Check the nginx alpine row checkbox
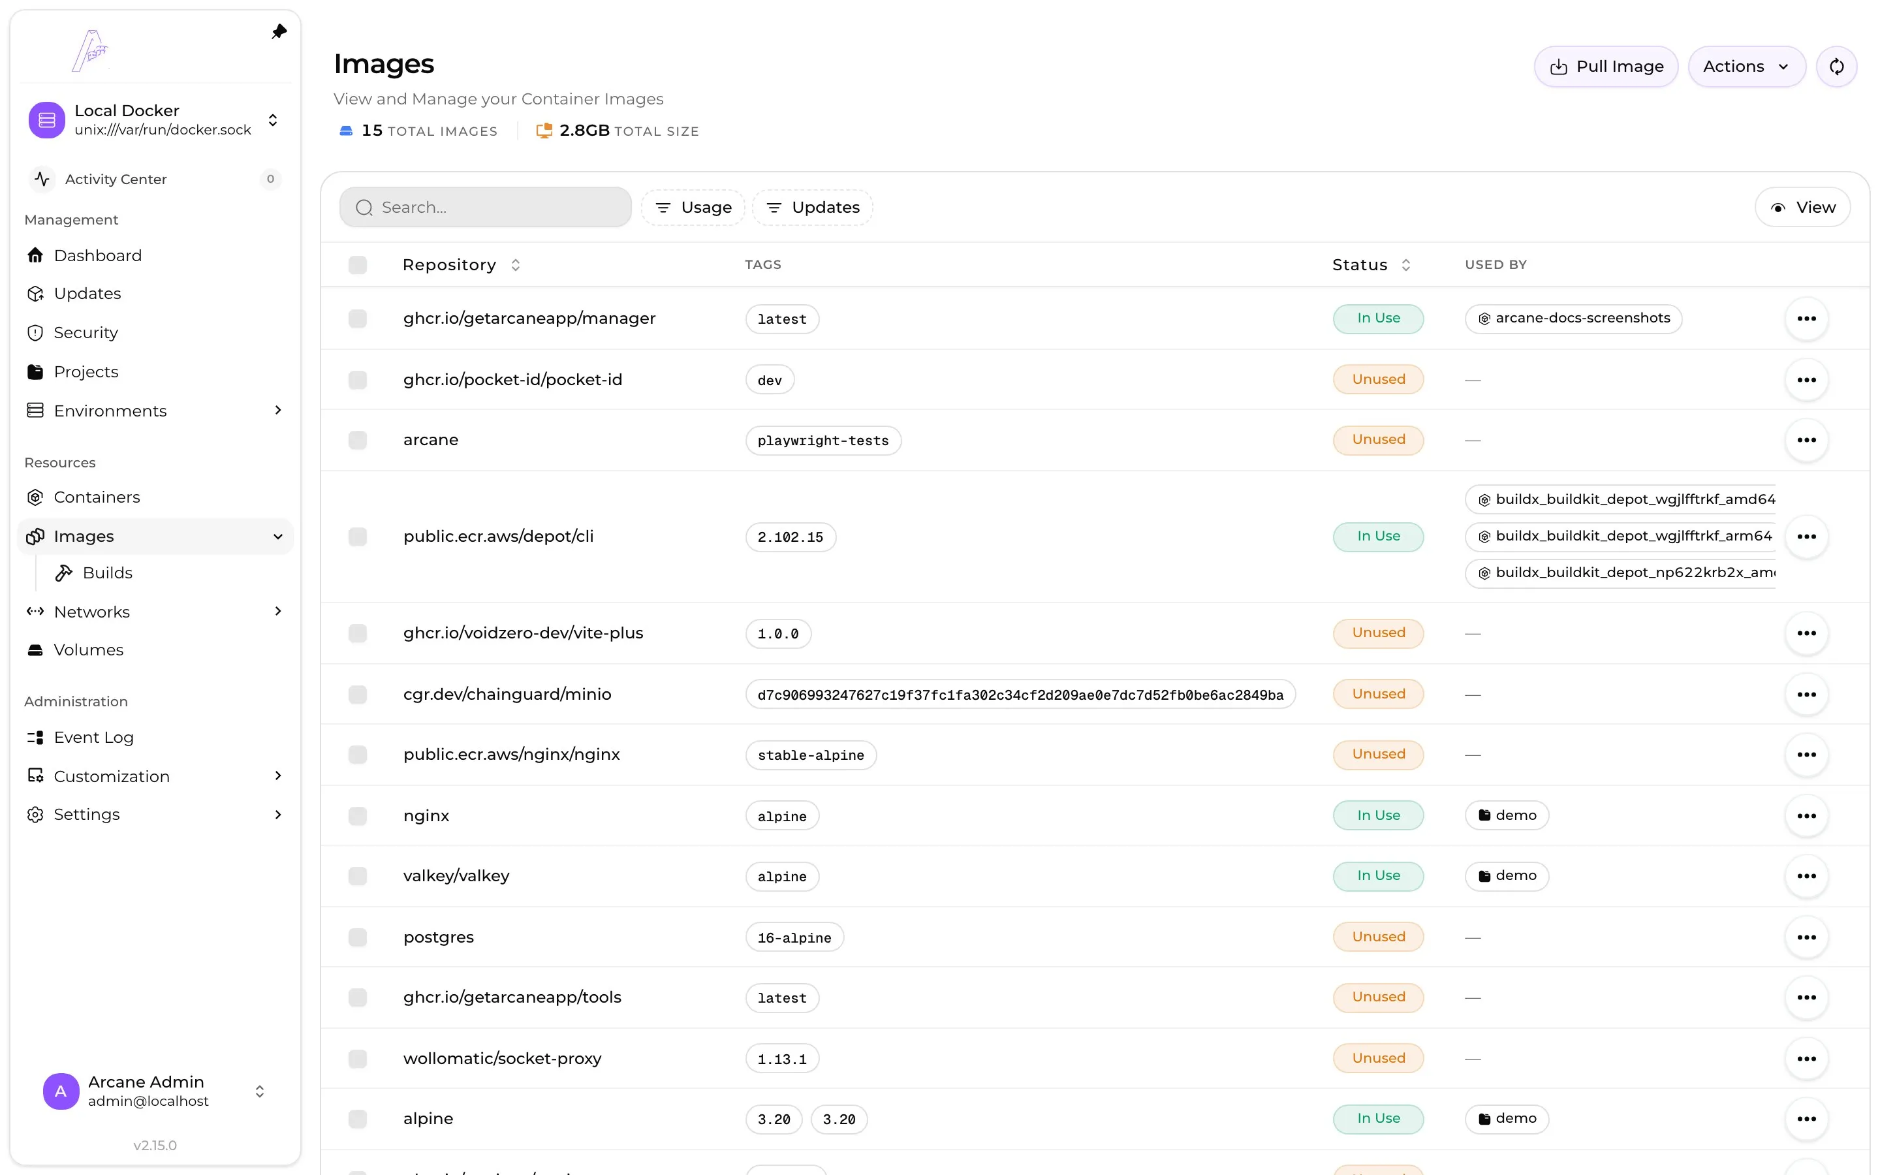 357,815
